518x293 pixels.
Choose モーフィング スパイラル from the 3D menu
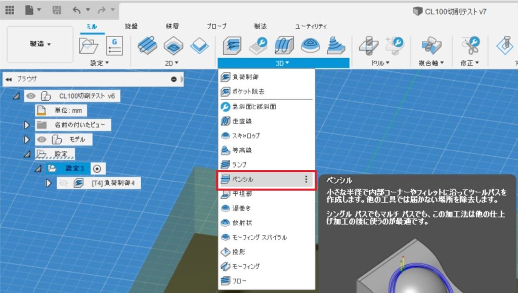click(x=266, y=237)
